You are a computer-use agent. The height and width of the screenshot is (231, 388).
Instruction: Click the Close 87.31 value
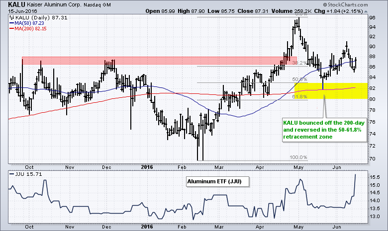point(253,11)
